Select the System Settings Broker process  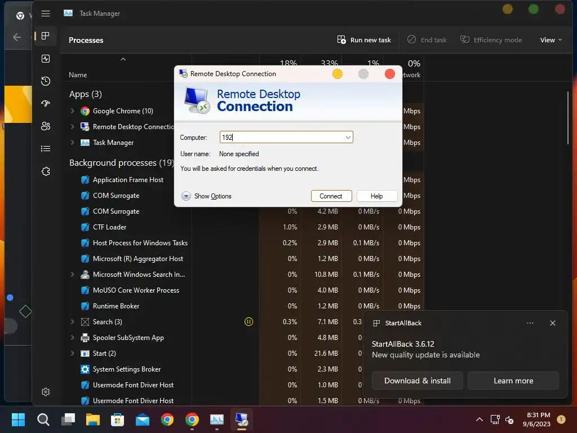click(x=127, y=369)
